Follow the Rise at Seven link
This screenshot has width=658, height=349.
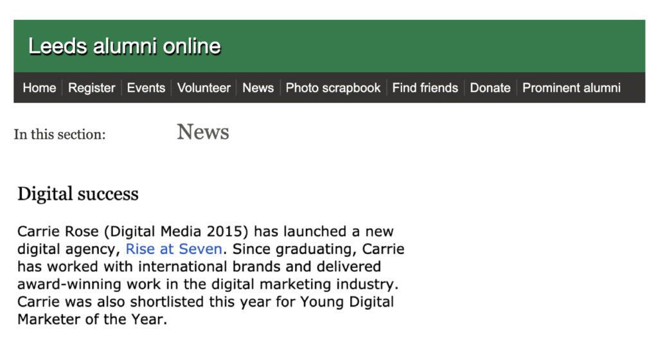[173, 249]
